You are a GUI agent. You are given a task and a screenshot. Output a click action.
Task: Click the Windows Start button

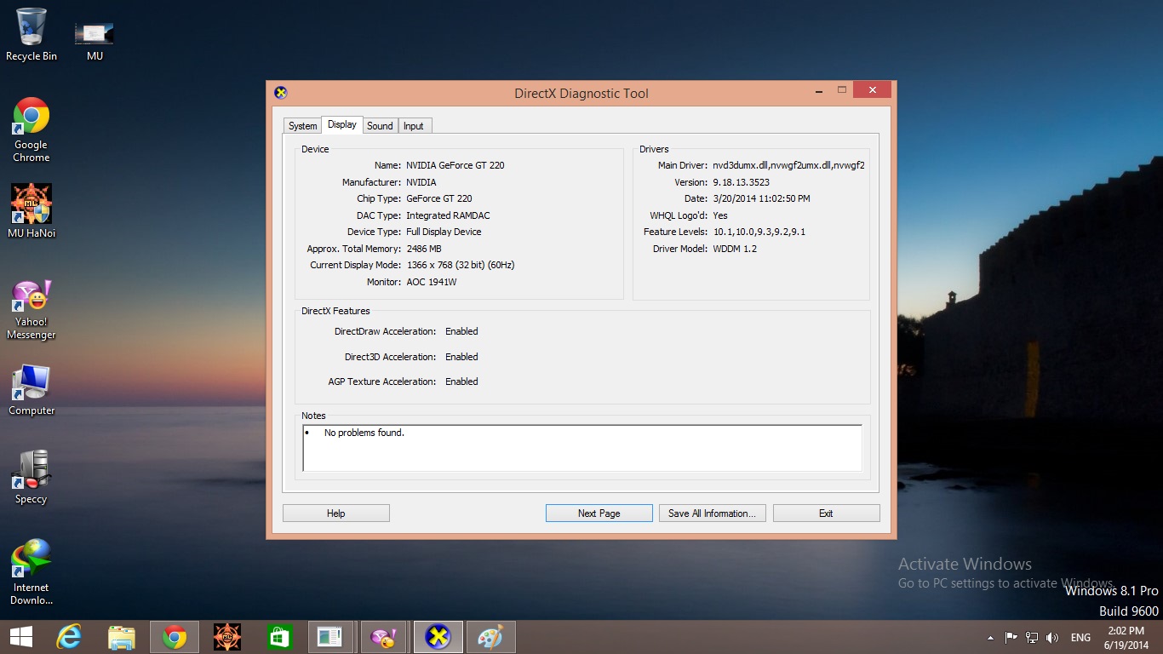pos(21,637)
